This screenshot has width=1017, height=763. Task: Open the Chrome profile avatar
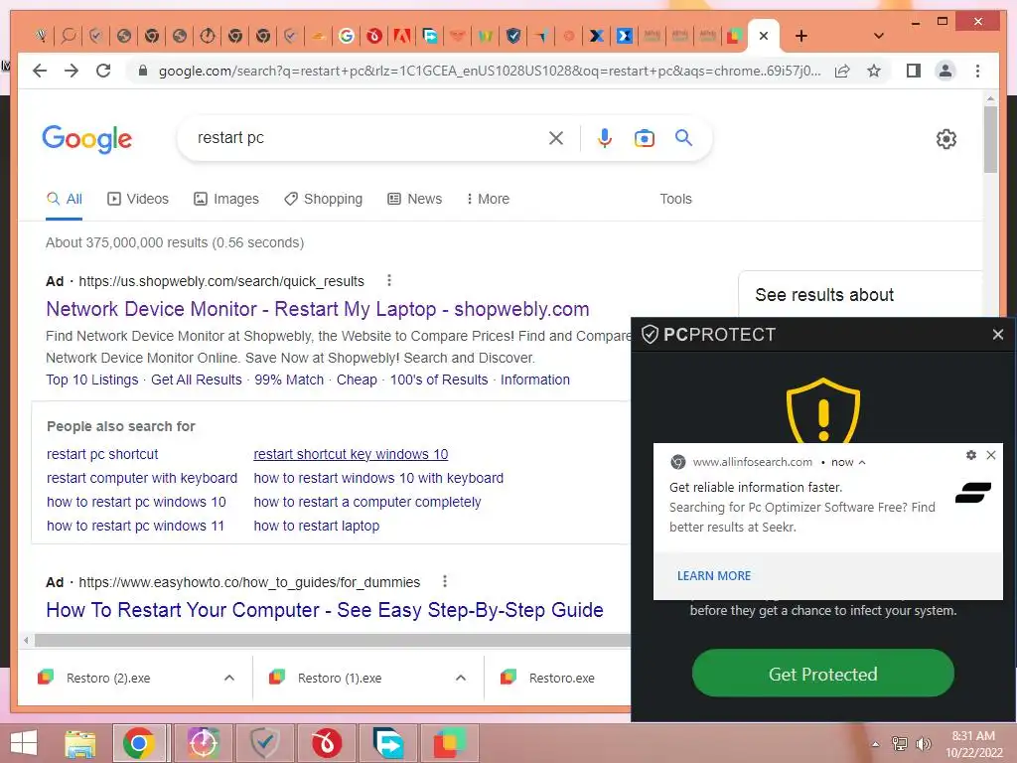tap(945, 71)
